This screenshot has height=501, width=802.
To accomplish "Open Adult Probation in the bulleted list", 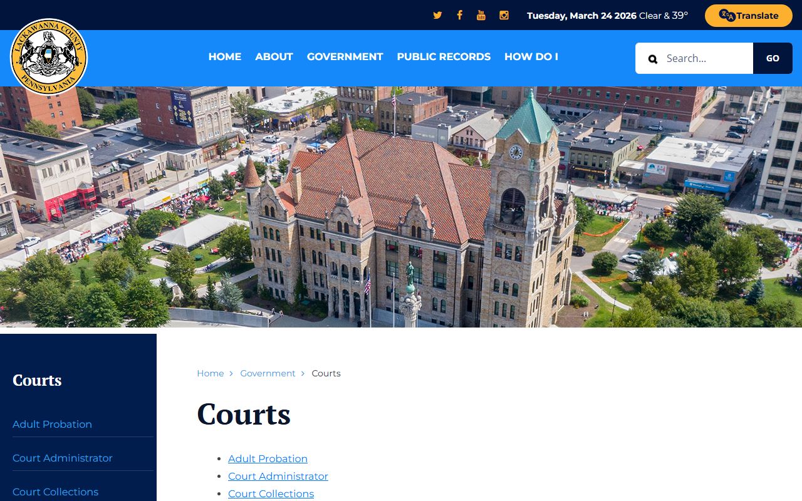I will pyautogui.click(x=268, y=458).
